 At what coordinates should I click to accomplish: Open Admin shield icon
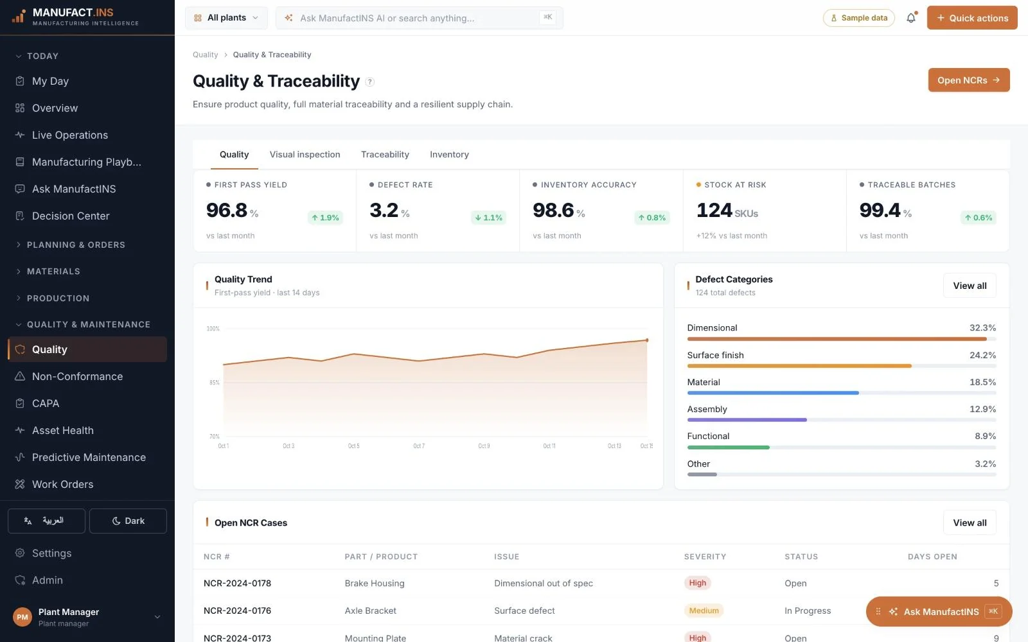coord(20,580)
